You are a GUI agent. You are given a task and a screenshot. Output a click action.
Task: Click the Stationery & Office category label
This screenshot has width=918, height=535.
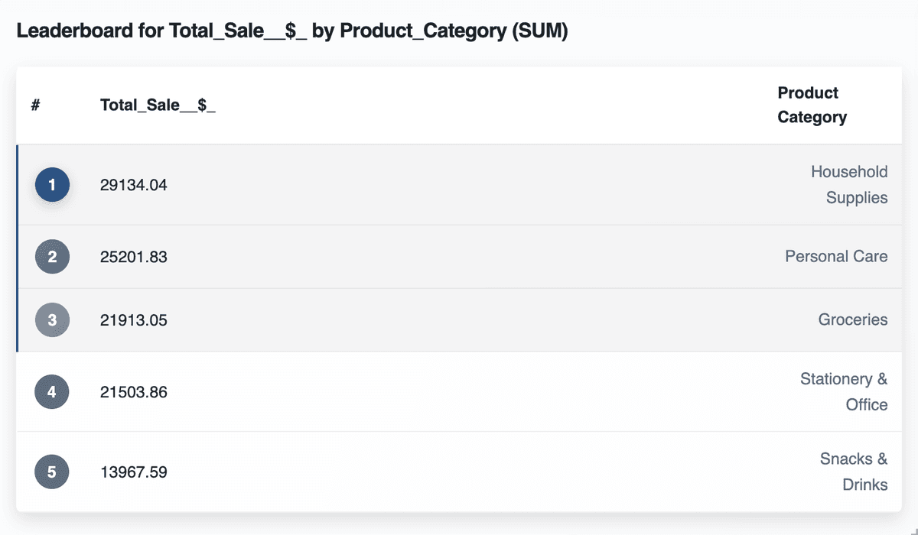844,392
